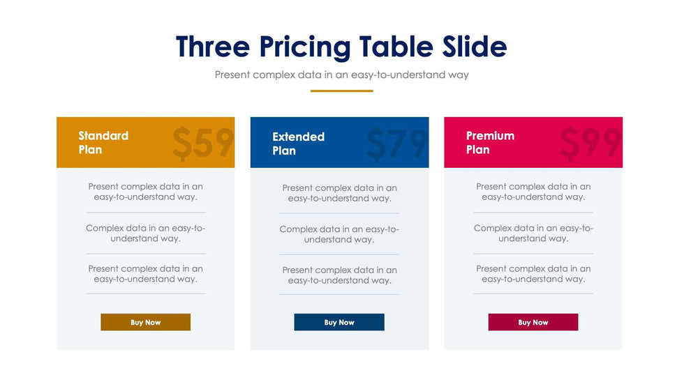Click the subtitle text below the main title
Viewport: 684px width, 384px height.
(341, 75)
